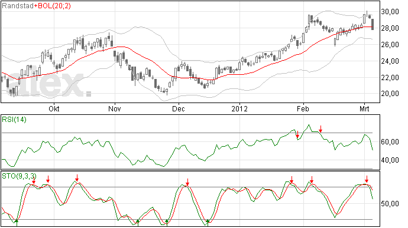This screenshot has width=408, height=228.
Task: Pick the 20,00 price axis label
Action: point(390,94)
